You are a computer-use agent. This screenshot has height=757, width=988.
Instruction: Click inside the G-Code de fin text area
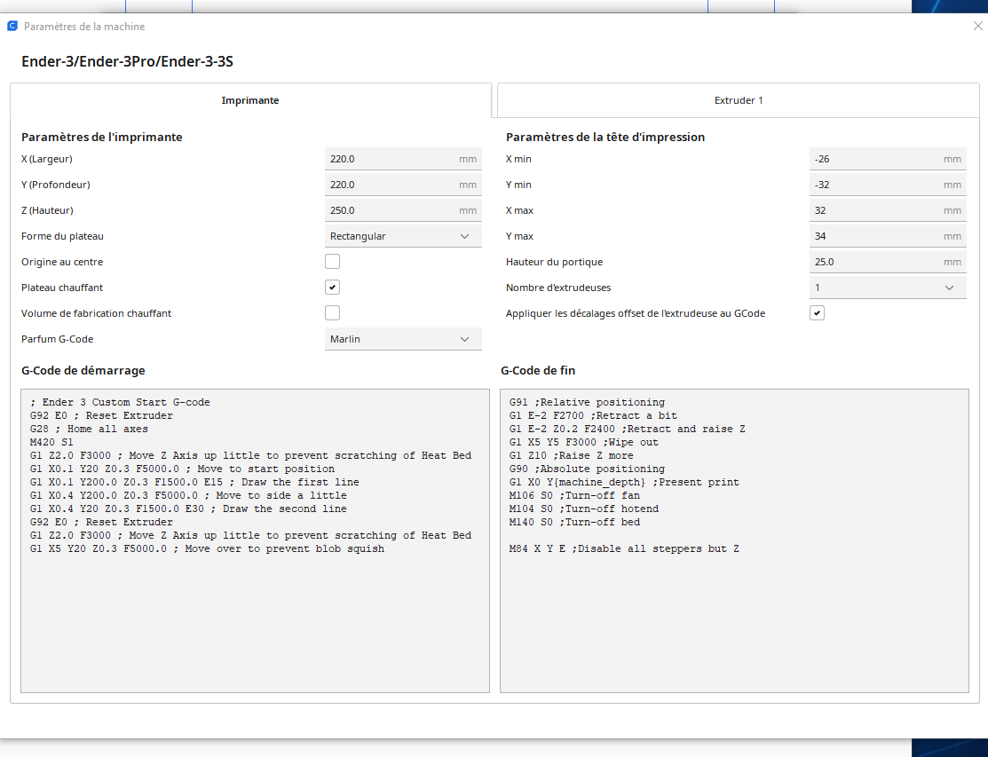[x=735, y=541]
